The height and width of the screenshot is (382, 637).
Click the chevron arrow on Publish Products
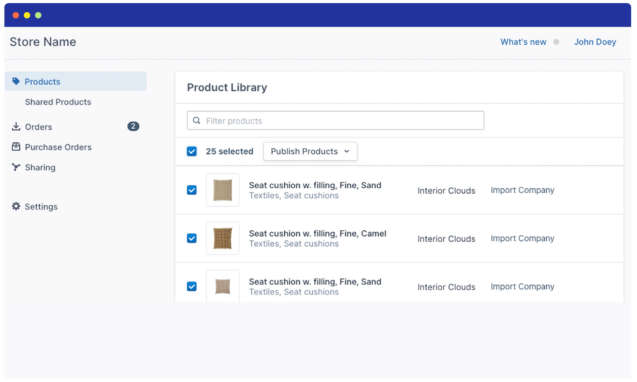[346, 152]
